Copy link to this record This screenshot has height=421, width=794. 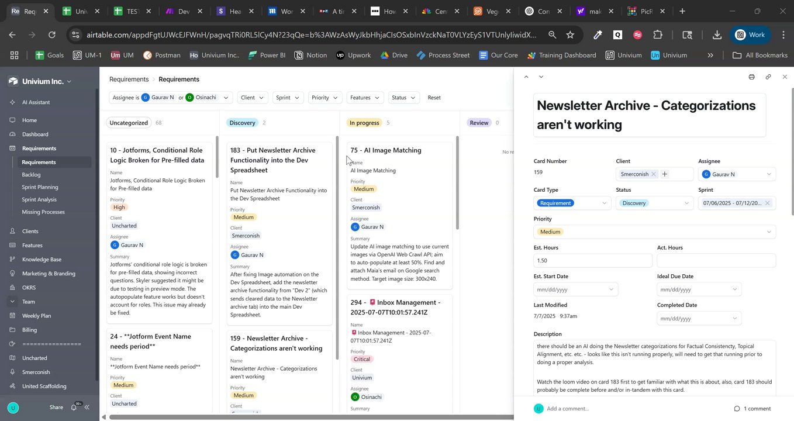[x=768, y=77]
